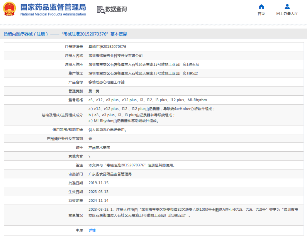Screen dimensions: 307x237
Task: Click the 产品储存条件及有效期 label
Action: click(65, 139)
